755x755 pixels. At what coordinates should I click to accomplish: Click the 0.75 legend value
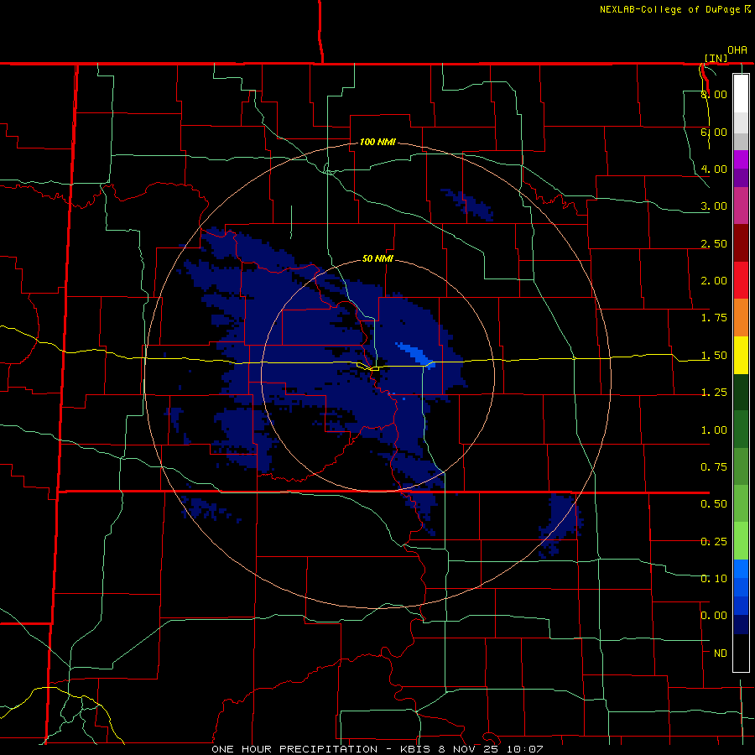coord(714,467)
